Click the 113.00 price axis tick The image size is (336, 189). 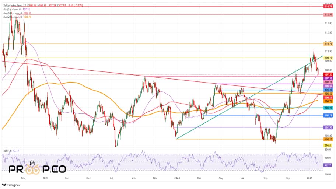[x=329, y=23]
